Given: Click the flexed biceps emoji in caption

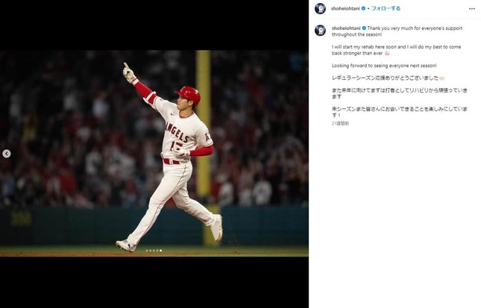Looking at the screenshot, I should click(x=387, y=54).
